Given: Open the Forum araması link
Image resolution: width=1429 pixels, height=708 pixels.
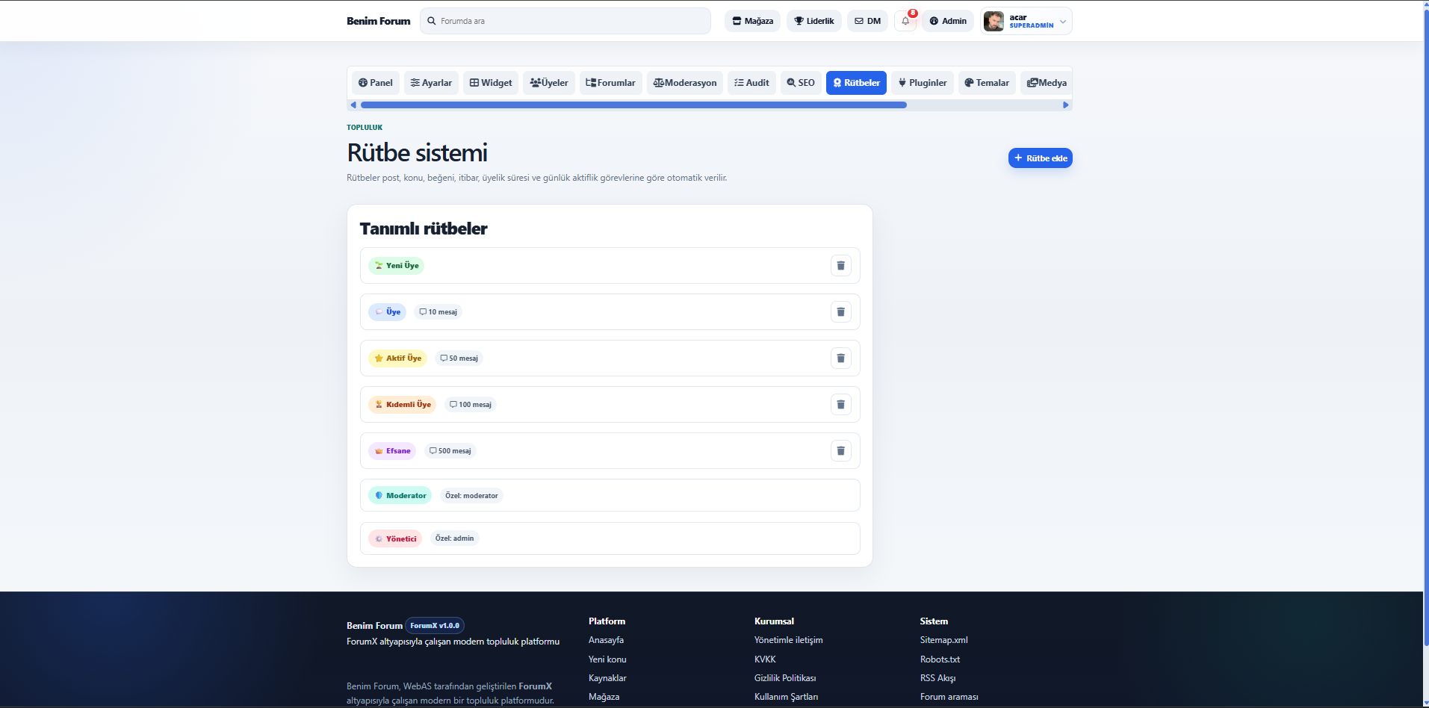Looking at the screenshot, I should (949, 697).
